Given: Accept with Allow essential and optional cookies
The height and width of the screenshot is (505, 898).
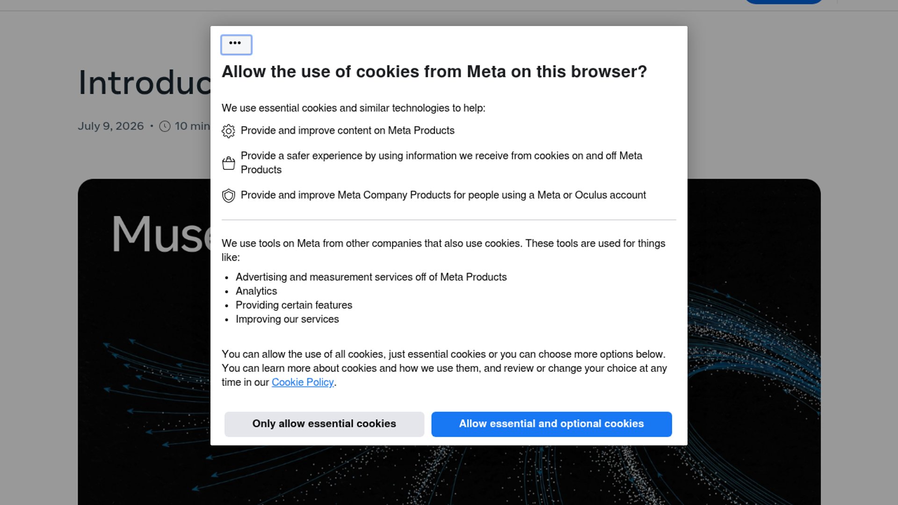Looking at the screenshot, I should pos(551,424).
